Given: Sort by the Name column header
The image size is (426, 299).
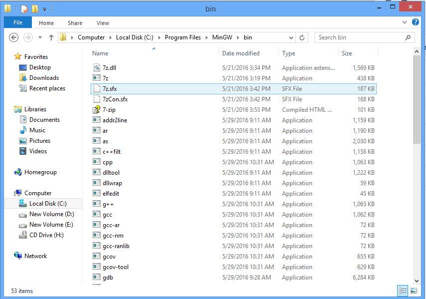Looking at the screenshot, I should click(x=100, y=53).
